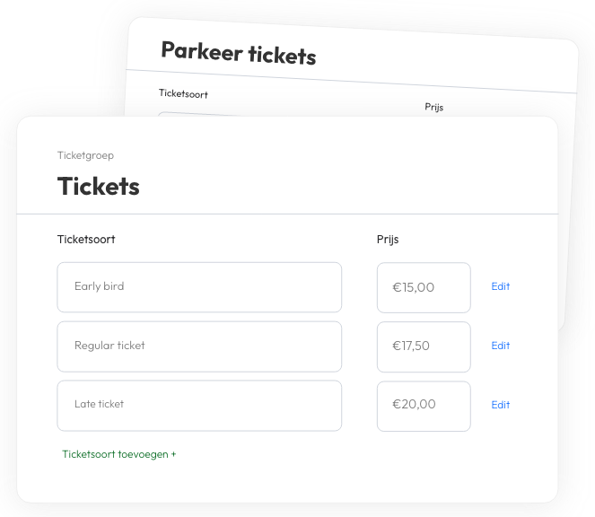Add a ticket type via Ticketsoort toevoegen +
Viewport: 595px width, 517px height.
pyautogui.click(x=119, y=454)
